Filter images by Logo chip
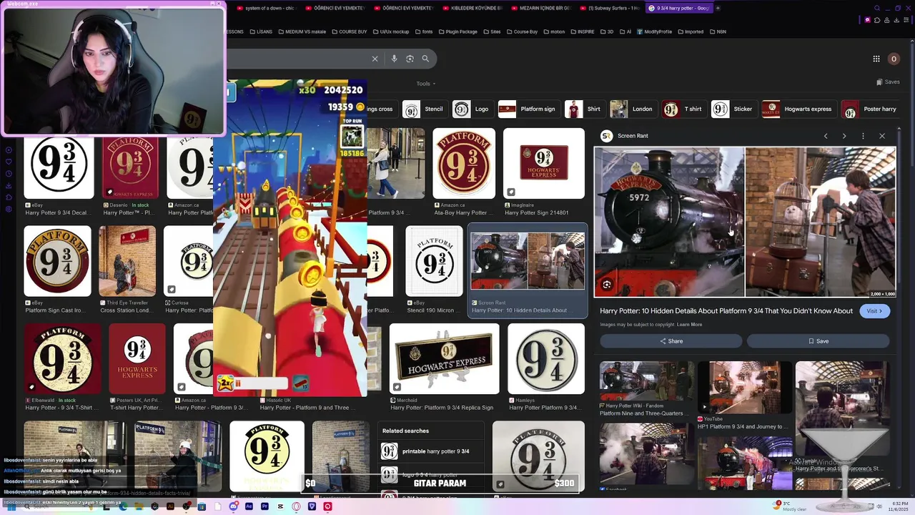Screen dimensions: 915x515 [472, 109]
